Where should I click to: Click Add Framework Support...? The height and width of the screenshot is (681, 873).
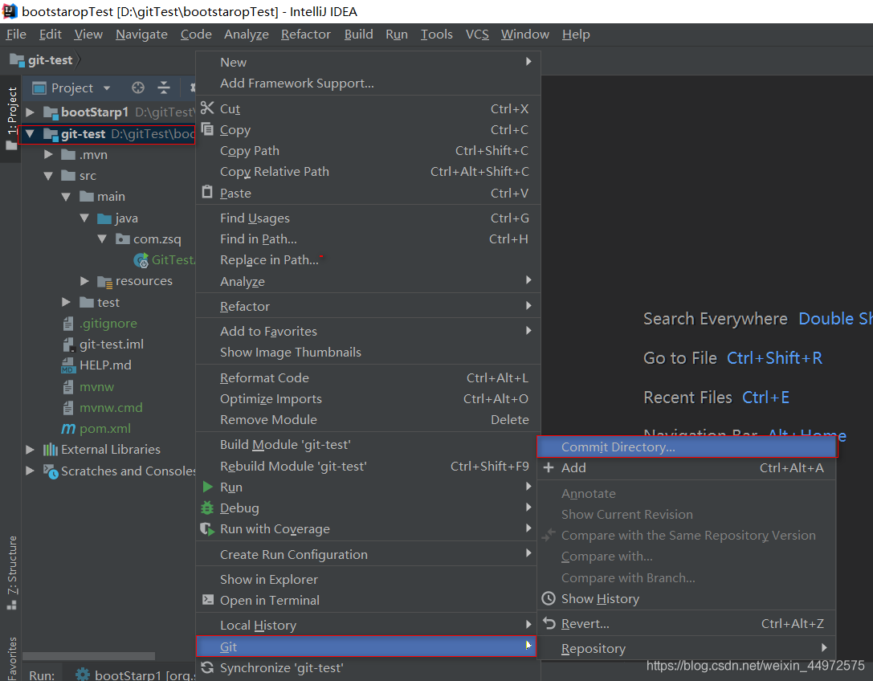(368, 83)
